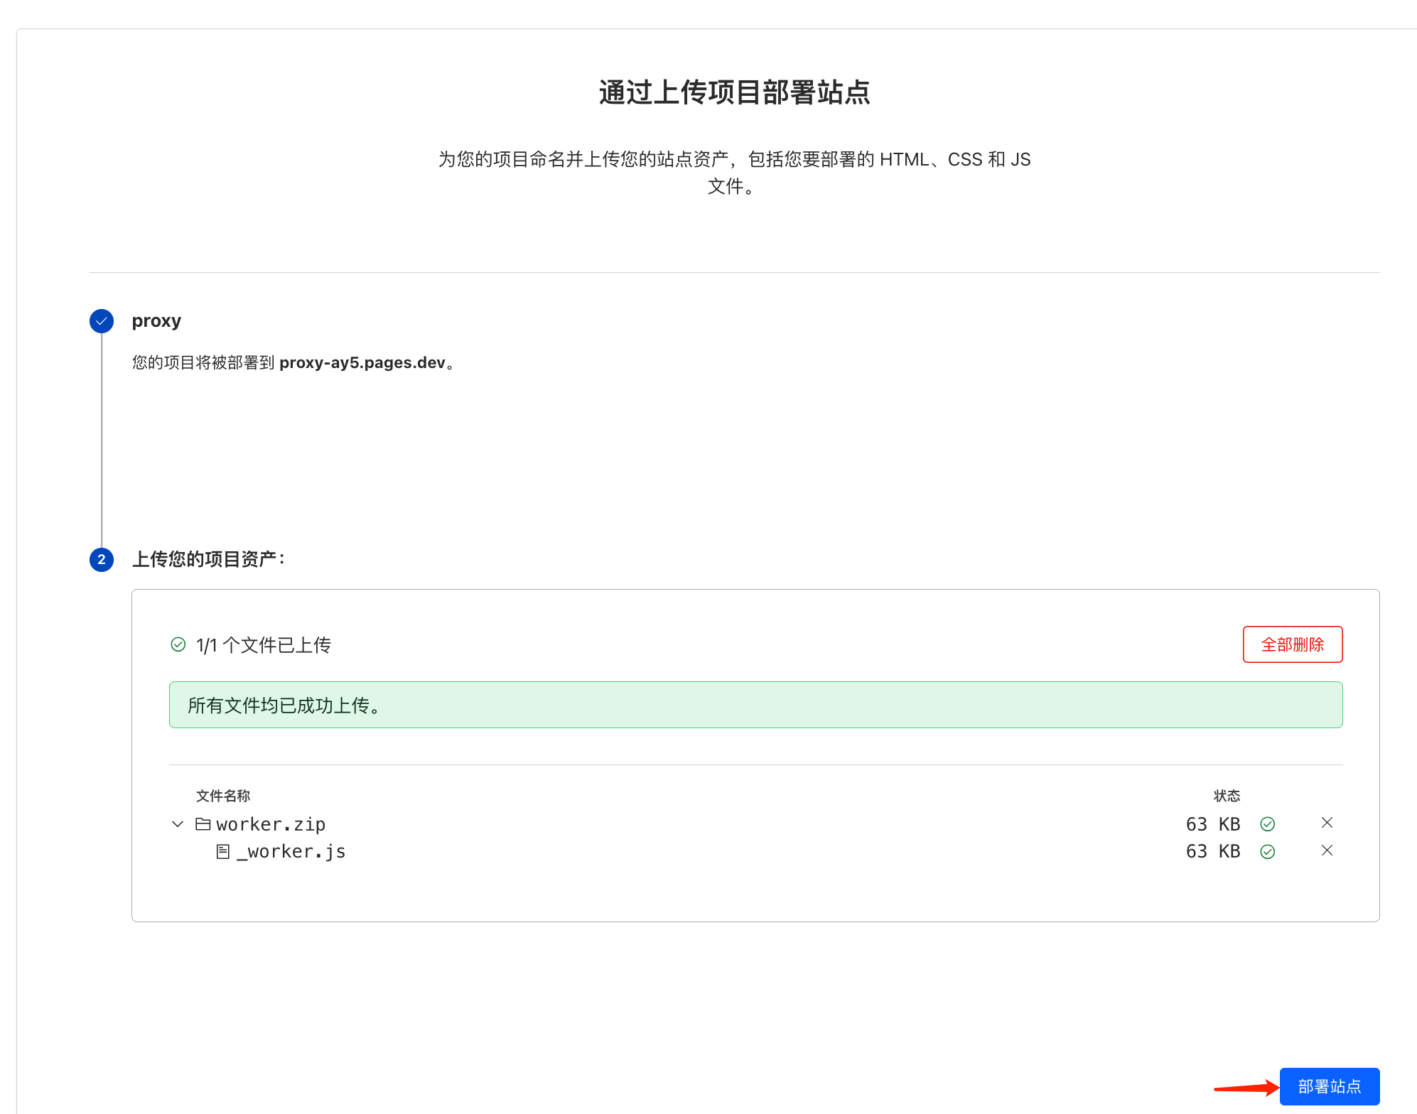Click worker.zip green success check icon

1268,824
